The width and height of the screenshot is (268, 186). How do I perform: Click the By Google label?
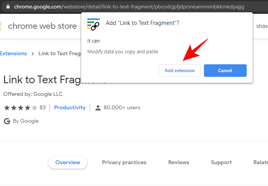[26, 121]
